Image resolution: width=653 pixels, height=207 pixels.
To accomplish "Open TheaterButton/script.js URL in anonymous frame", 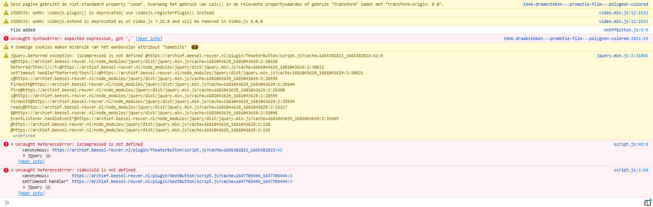I will click(167, 150).
